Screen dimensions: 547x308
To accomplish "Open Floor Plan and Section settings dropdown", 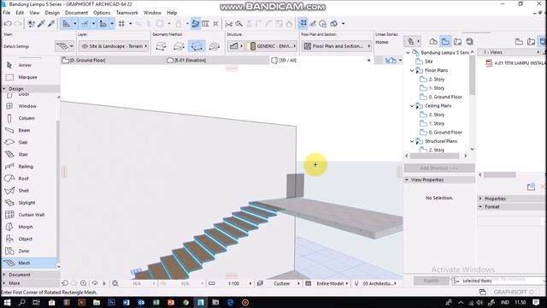I will (337, 46).
